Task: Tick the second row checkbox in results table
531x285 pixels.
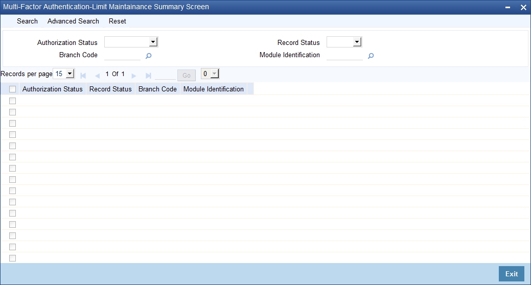Action: pos(13,112)
